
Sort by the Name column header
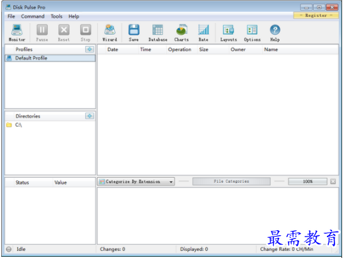(x=300, y=49)
